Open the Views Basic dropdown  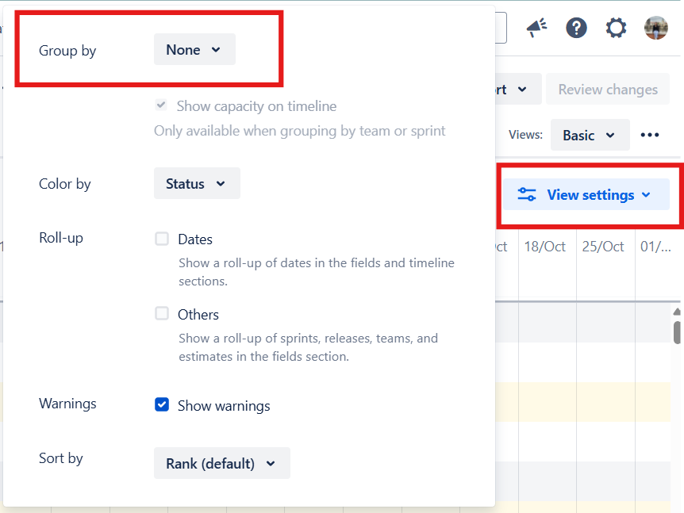590,135
